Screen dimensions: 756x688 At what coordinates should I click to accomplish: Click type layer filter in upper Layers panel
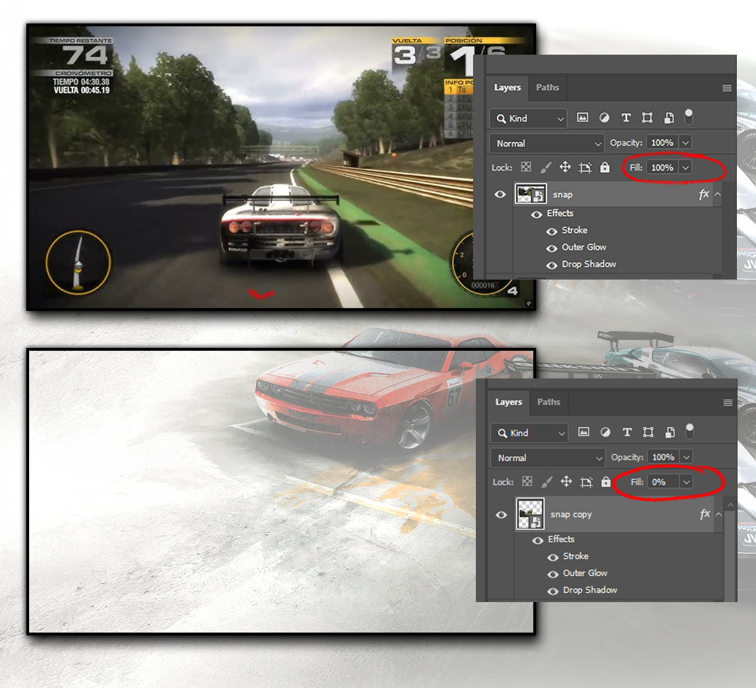point(626,119)
